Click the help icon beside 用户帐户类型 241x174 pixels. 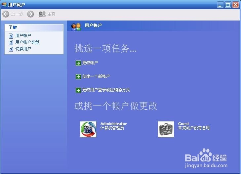tap(11, 42)
